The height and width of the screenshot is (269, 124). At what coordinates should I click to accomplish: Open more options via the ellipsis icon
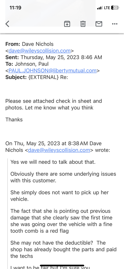[115, 24]
